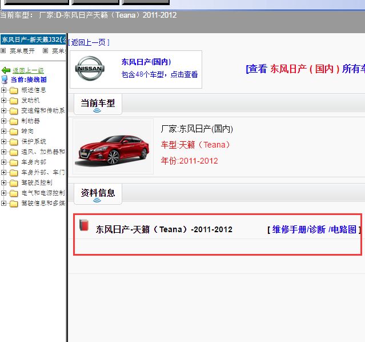
Task: Click 包含48个车型,点击查看 link
Action: [x=159, y=74]
